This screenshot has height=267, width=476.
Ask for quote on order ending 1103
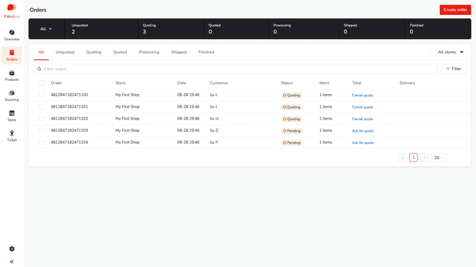click(x=363, y=131)
